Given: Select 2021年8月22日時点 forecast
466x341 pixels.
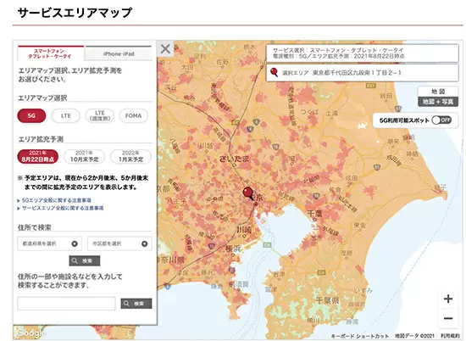Looking at the screenshot, I should click(38, 157).
